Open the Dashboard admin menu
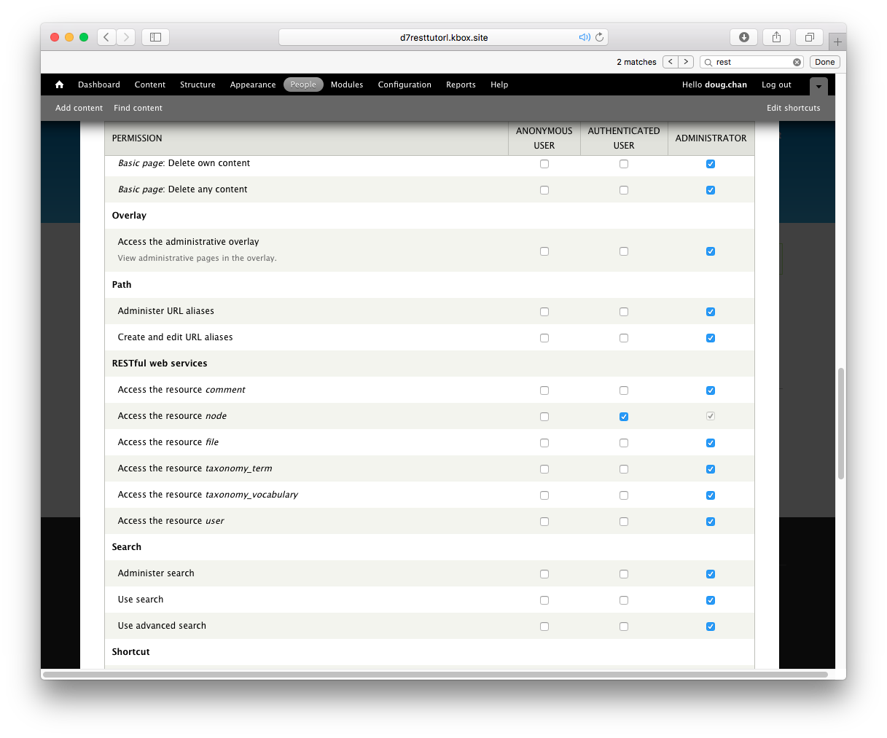 (x=99, y=85)
